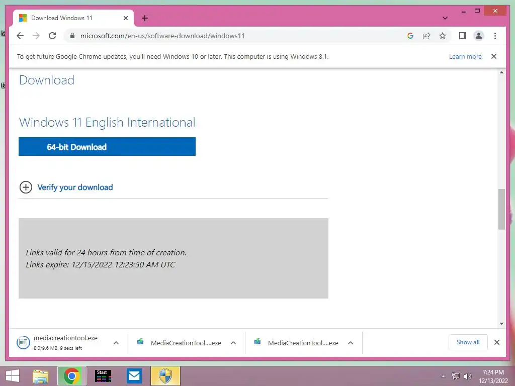Open the Chrome profile avatar menu

(479, 36)
